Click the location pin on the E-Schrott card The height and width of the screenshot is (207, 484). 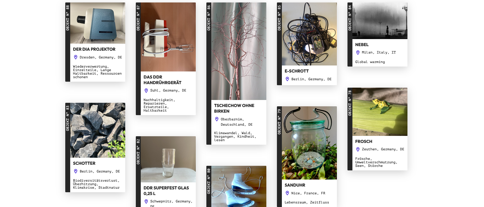(287, 79)
